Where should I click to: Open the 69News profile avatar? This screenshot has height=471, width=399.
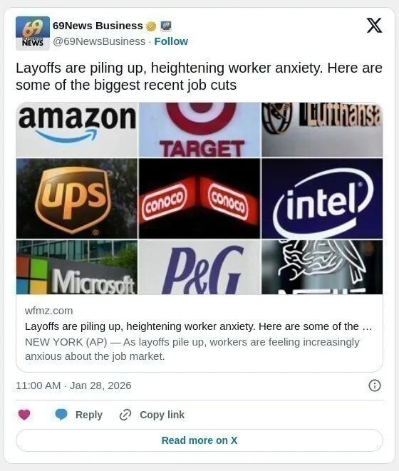click(x=33, y=33)
